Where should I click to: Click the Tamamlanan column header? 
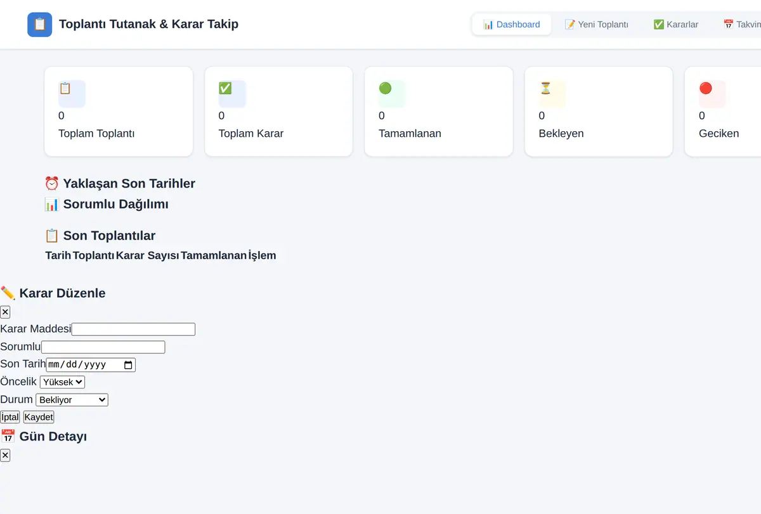coord(214,256)
